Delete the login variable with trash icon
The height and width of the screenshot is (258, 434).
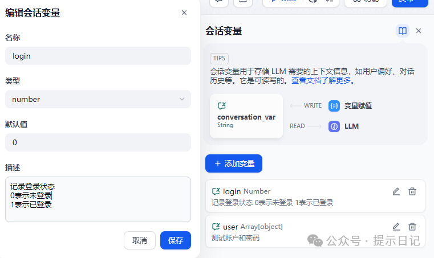[x=412, y=191]
